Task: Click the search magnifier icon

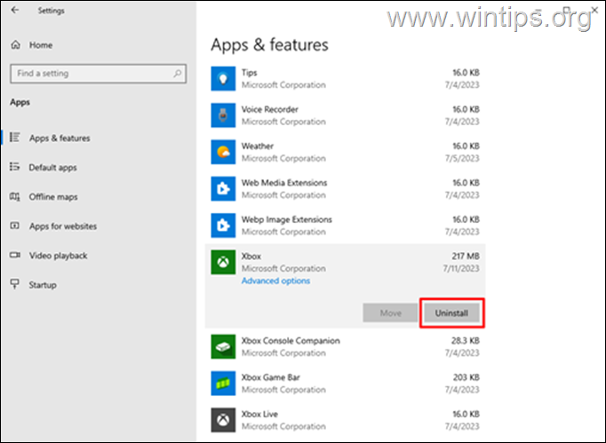Action: (178, 73)
